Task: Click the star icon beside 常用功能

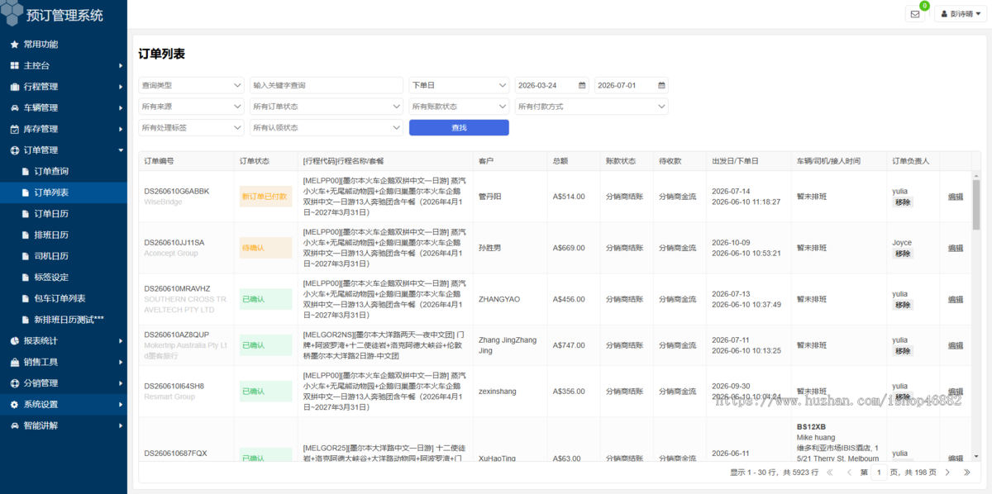Action: click(x=14, y=44)
